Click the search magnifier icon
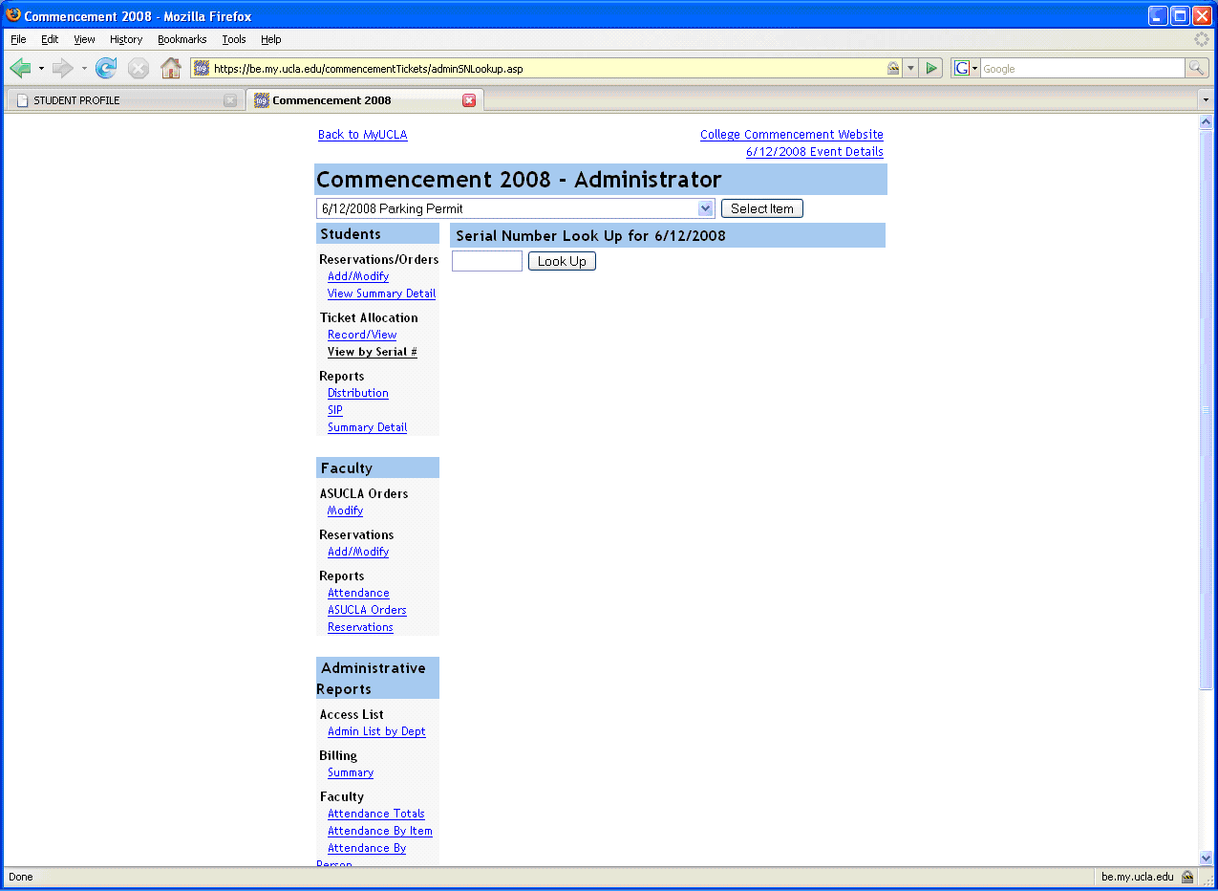The height and width of the screenshot is (891, 1218). click(1196, 68)
